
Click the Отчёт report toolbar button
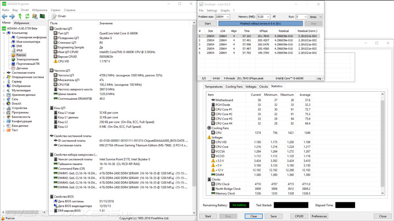pos(58,16)
